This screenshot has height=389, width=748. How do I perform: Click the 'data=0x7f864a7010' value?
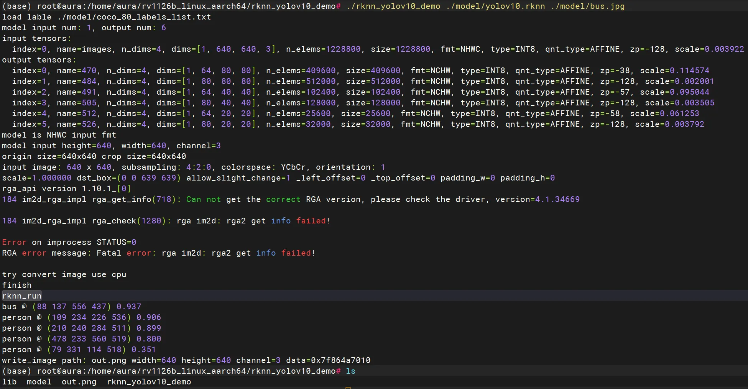pyautogui.click(x=328, y=360)
